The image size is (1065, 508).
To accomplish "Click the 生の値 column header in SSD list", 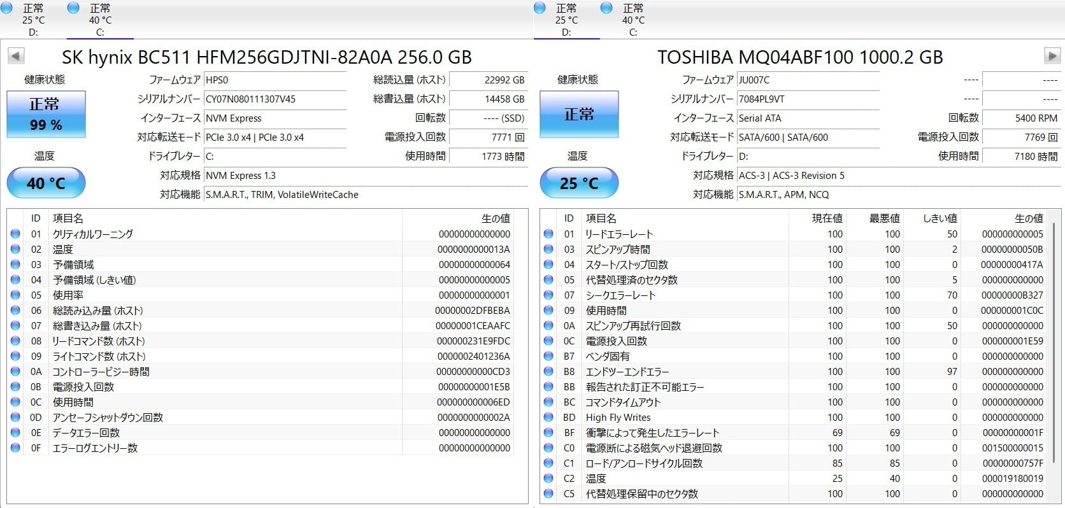I will point(496,218).
